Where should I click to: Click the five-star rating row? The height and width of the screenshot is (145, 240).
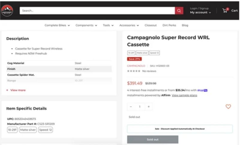click(133, 71)
